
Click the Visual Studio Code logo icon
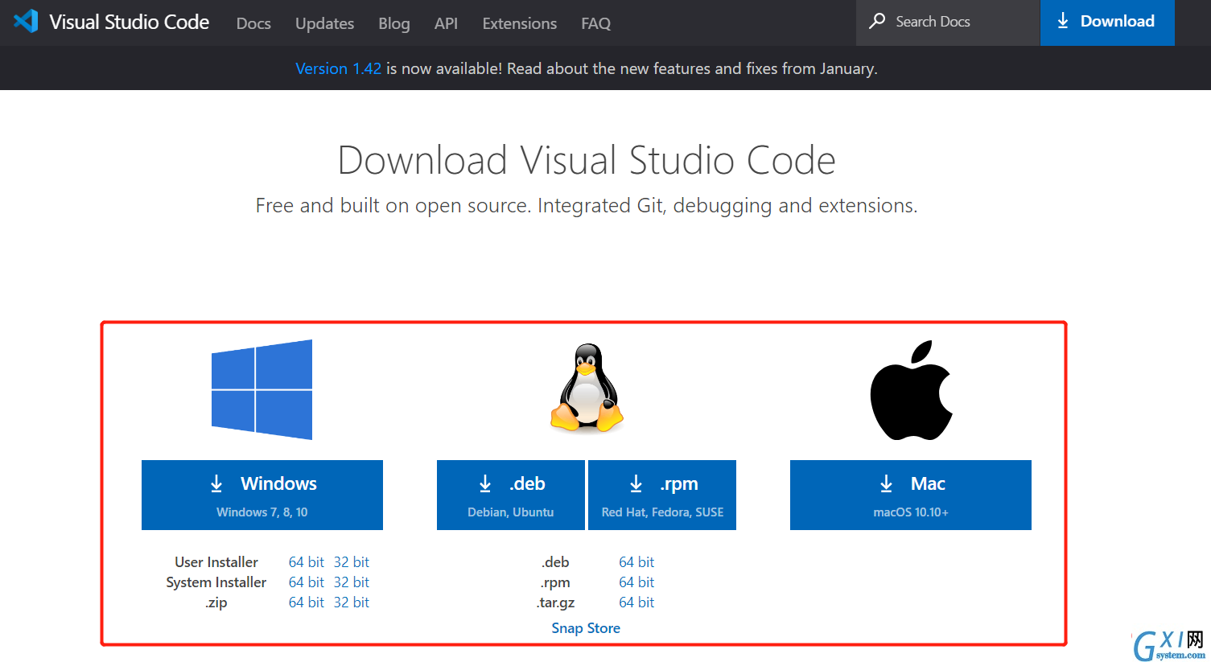coord(26,21)
